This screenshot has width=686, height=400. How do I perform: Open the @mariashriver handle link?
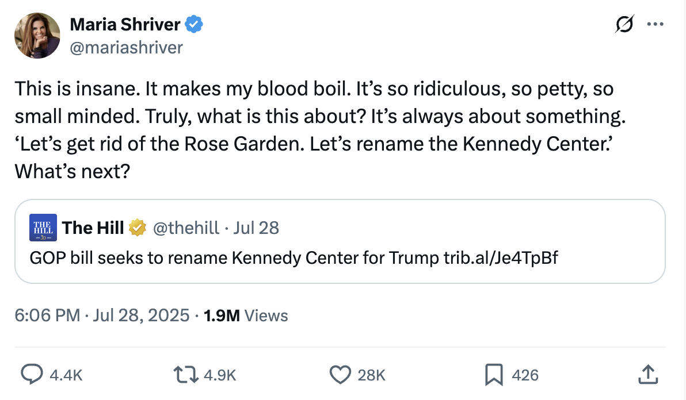pos(125,47)
